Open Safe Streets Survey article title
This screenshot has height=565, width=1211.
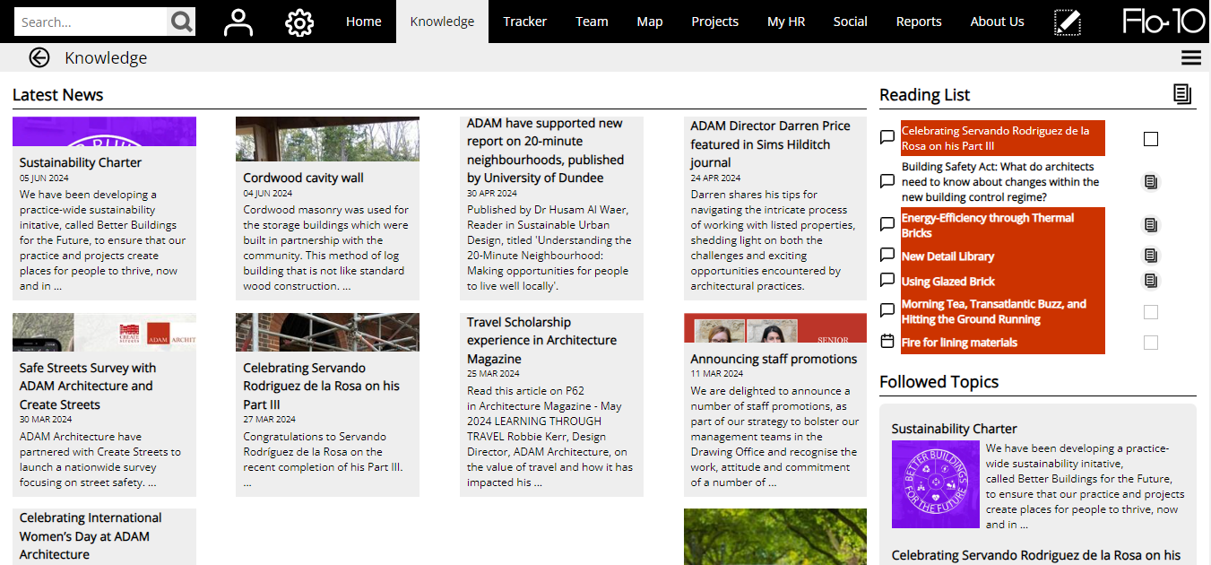[88, 386]
